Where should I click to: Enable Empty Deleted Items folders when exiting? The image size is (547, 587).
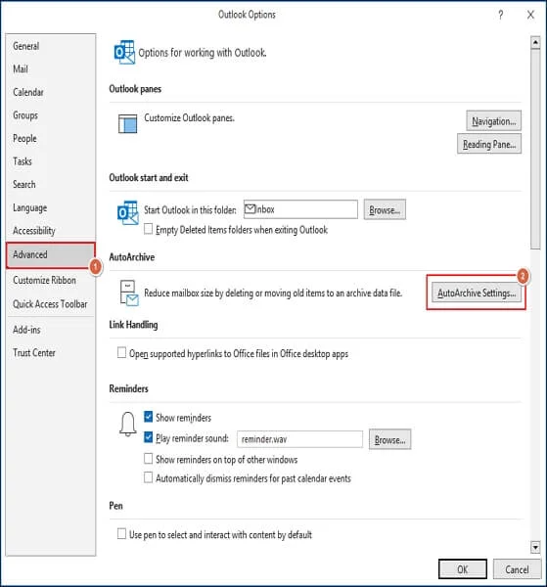pyautogui.click(x=149, y=229)
